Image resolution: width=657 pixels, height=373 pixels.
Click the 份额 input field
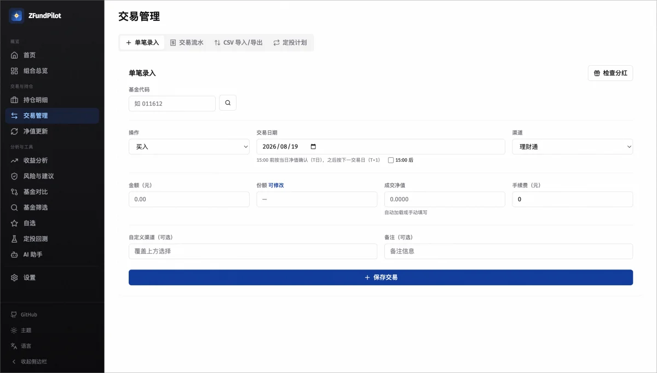[317, 199]
